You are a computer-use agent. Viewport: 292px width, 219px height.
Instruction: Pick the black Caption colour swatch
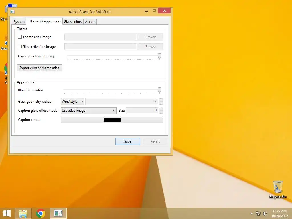[x=112, y=120]
